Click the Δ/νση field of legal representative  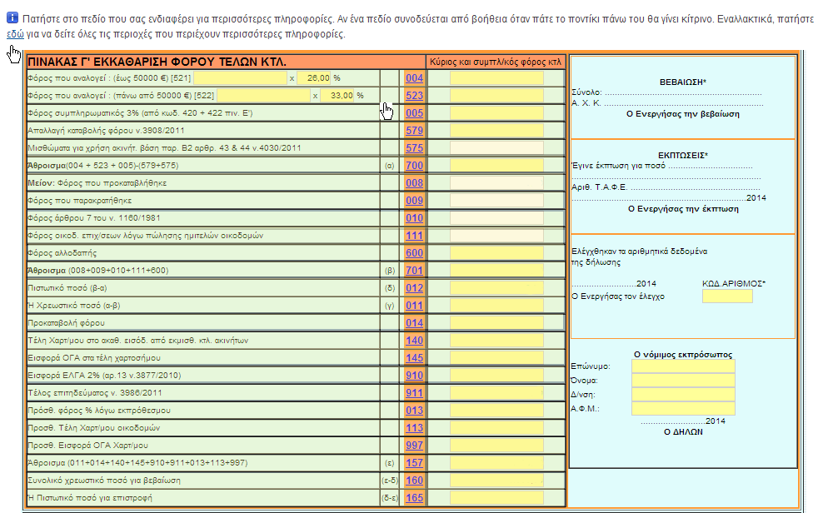point(683,395)
